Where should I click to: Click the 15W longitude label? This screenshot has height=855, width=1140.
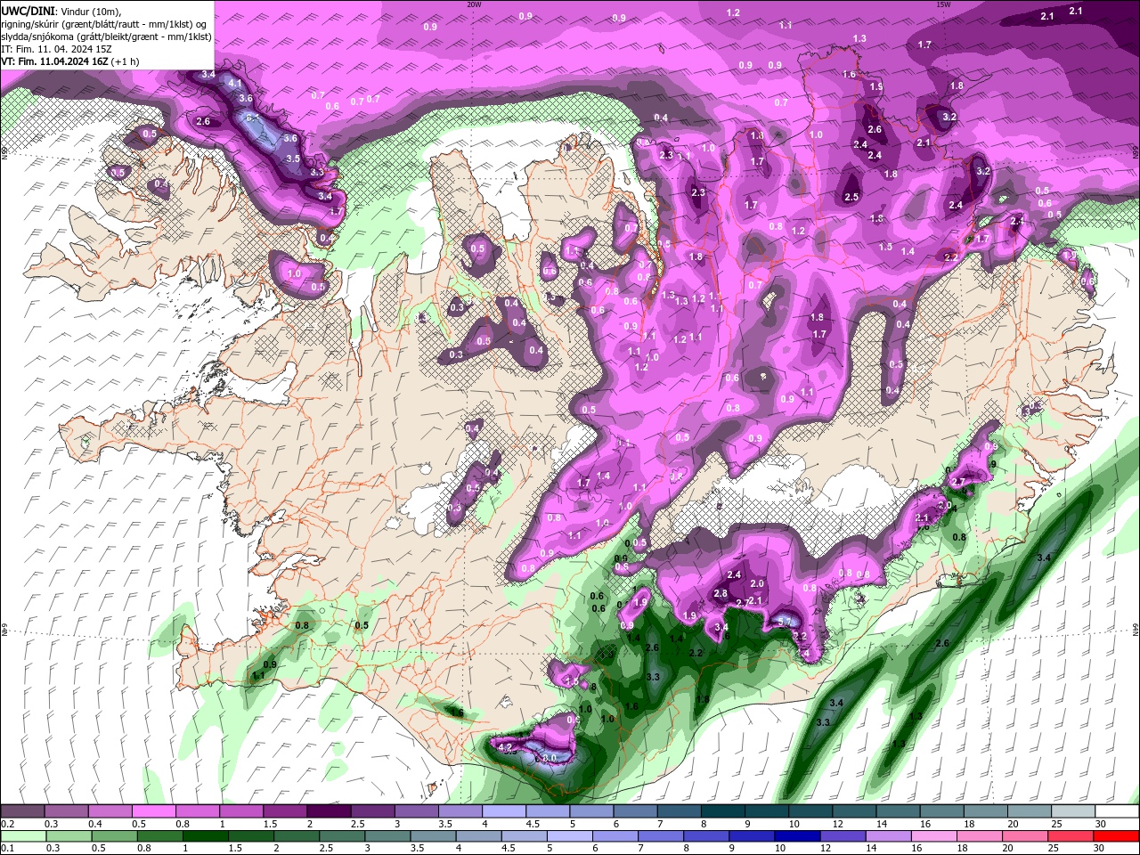click(x=943, y=4)
